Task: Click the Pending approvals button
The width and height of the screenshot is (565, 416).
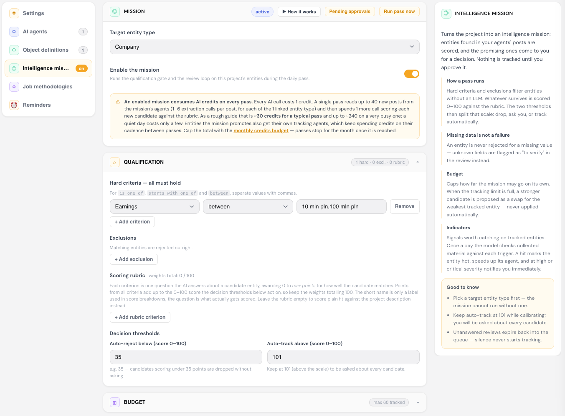Action: [x=350, y=12]
